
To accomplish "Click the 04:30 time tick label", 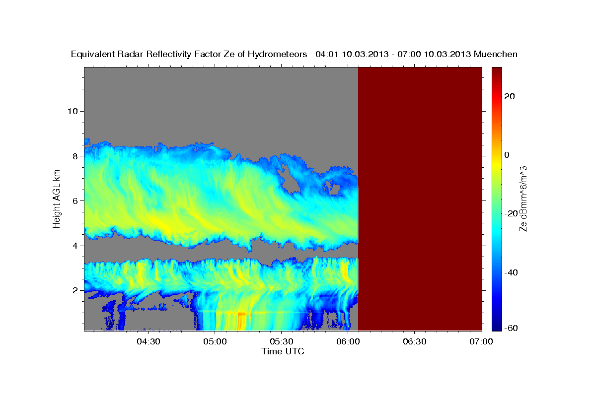I will click(149, 341).
